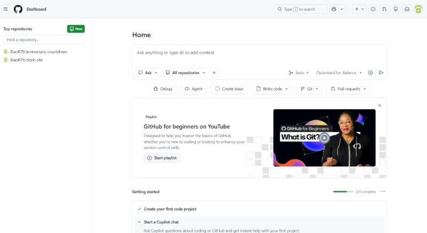Image resolution: width=427 pixels, height=233 pixels.
Task: Expand the Copilot dropdown arrow in header
Action: click(342, 9)
